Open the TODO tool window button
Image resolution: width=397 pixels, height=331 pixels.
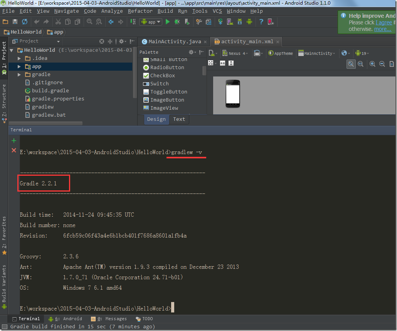tap(144, 319)
